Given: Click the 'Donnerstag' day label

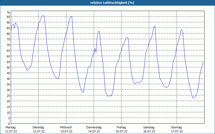Looking at the screenshot, I should click(94, 128).
